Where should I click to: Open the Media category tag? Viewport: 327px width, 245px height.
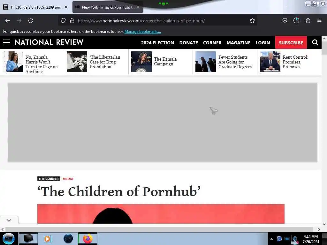68,179
